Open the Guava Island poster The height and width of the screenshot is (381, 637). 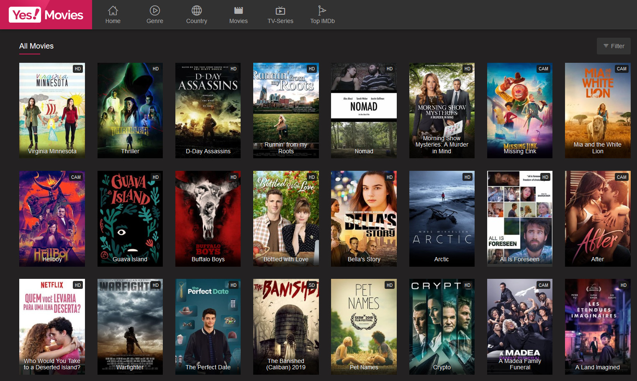(x=130, y=219)
